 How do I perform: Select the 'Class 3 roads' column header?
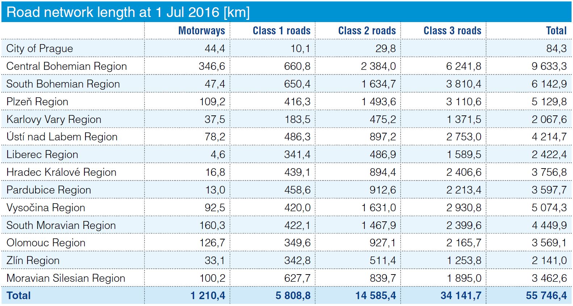453,31
